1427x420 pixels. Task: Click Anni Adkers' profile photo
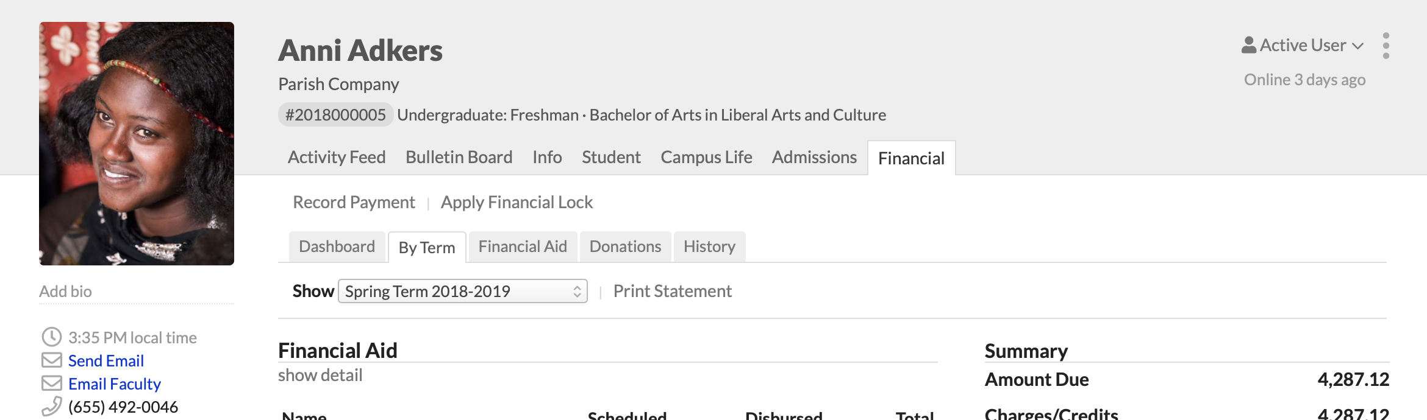coord(137,144)
